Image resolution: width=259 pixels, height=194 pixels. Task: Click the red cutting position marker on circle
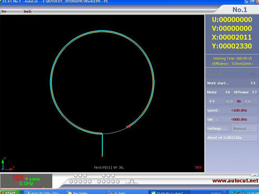pyautogui.click(x=128, y=127)
